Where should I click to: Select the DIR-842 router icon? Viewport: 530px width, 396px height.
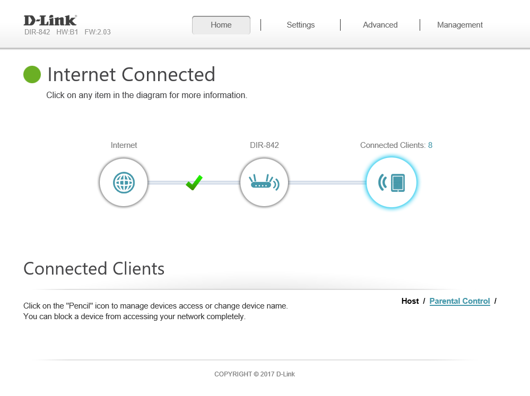pyautogui.click(x=264, y=183)
